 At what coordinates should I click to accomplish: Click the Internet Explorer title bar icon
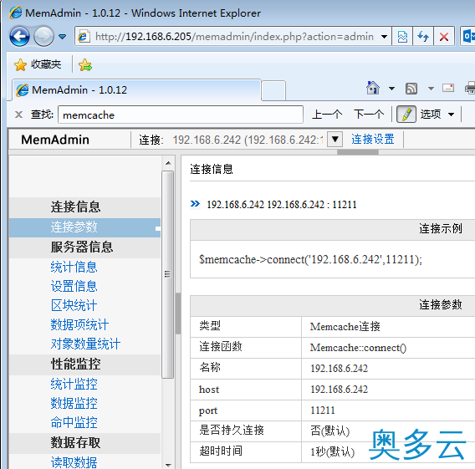click(15, 13)
